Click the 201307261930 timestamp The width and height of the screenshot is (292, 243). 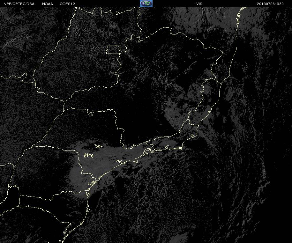[270, 4]
